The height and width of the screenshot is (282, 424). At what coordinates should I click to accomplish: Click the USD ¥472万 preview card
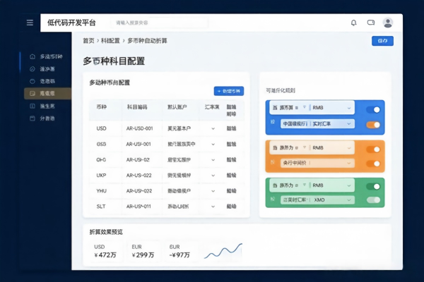pos(105,251)
